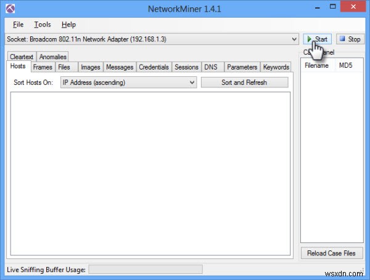Maximize the NetworkMiner window

[332, 7]
